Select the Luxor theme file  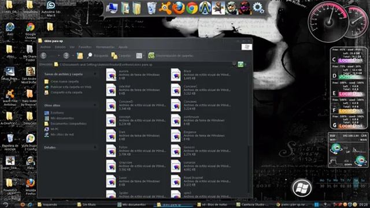click(134, 181)
